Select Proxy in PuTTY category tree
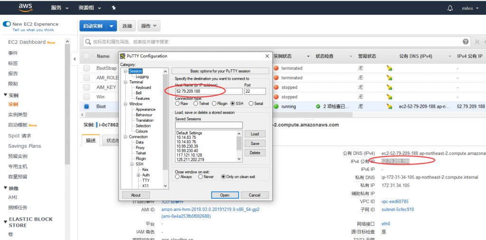This screenshot has height=240, width=486. [x=140, y=147]
